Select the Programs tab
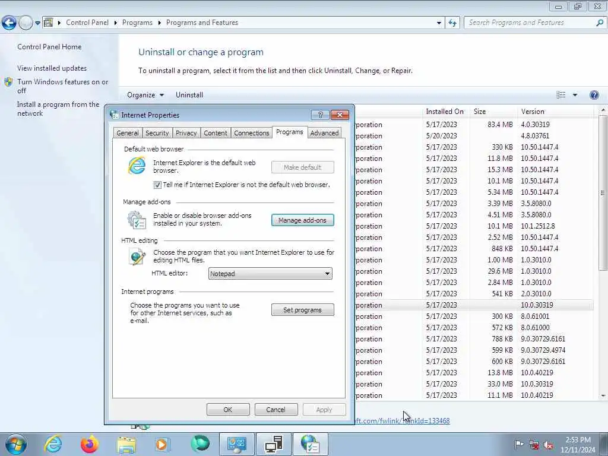 click(290, 132)
